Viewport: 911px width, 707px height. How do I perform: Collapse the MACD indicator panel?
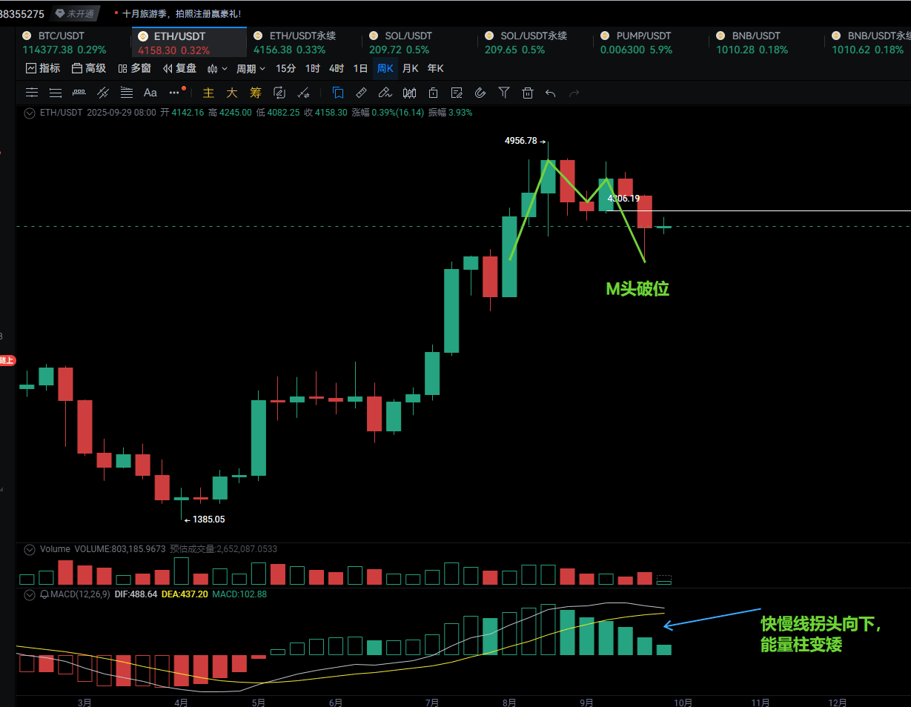[x=30, y=594]
